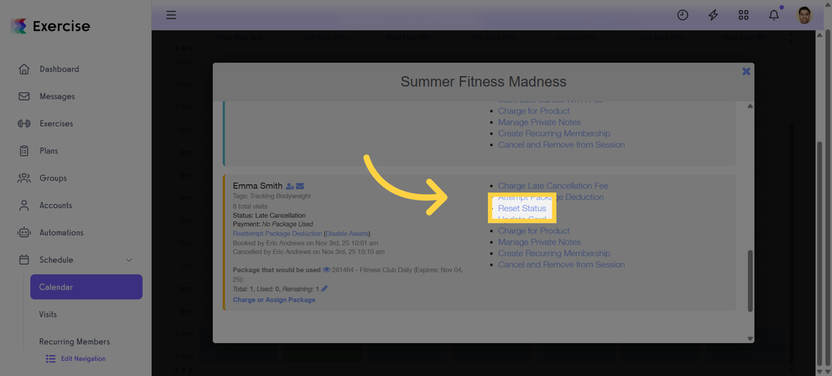Click the 'Tags: Tracking Bodyweight' text
Image resolution: width=832 pixels, height=376 pixels.
pyautogui.click(x=272, y=196)
